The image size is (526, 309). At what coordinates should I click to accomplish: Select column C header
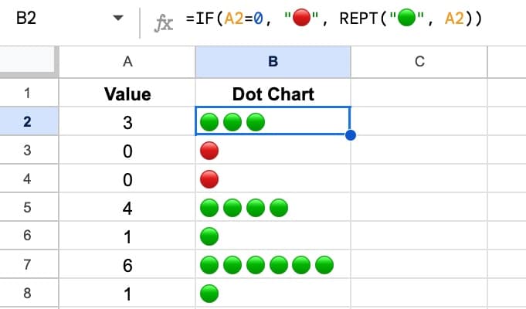click(419, 62)
